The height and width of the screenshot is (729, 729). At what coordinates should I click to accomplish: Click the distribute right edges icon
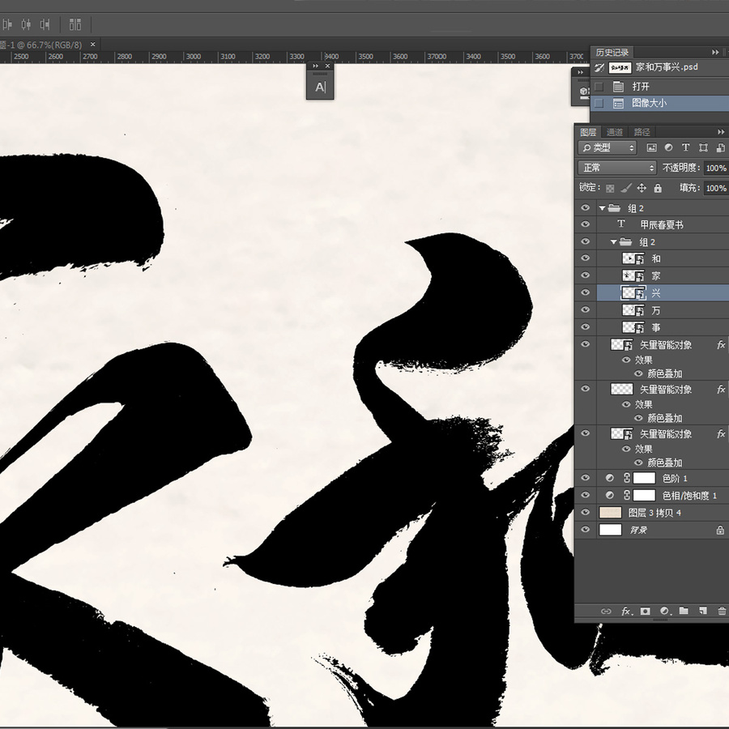click(x=45, y=24)
